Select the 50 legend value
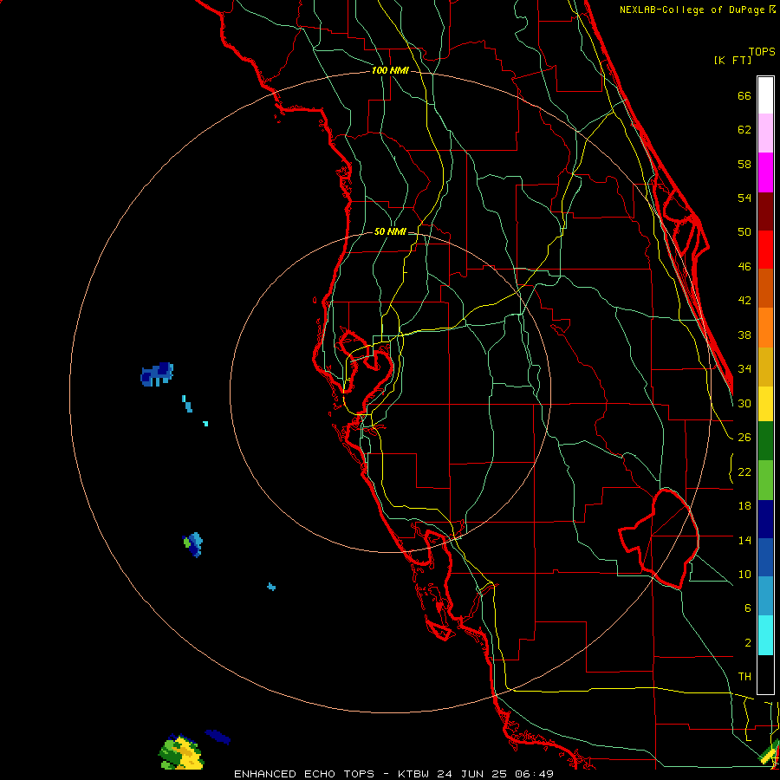Viewport: 780px width, 780px height. (744, 231)
